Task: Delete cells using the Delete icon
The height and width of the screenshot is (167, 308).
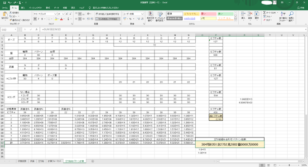Action: [x=250, y=16]
